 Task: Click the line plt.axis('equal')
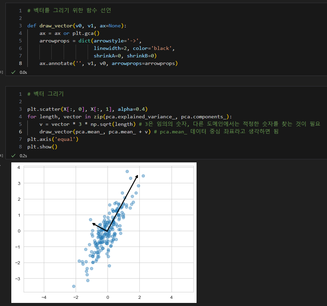pos(53,139)
